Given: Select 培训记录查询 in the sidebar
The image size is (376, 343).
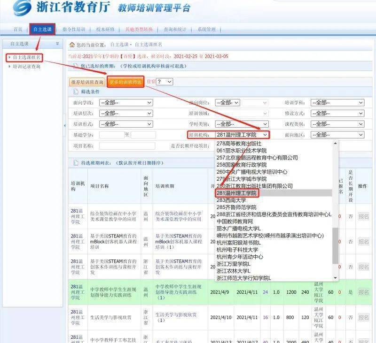Looking at the screenshot, I should click(x=26, y=67).
